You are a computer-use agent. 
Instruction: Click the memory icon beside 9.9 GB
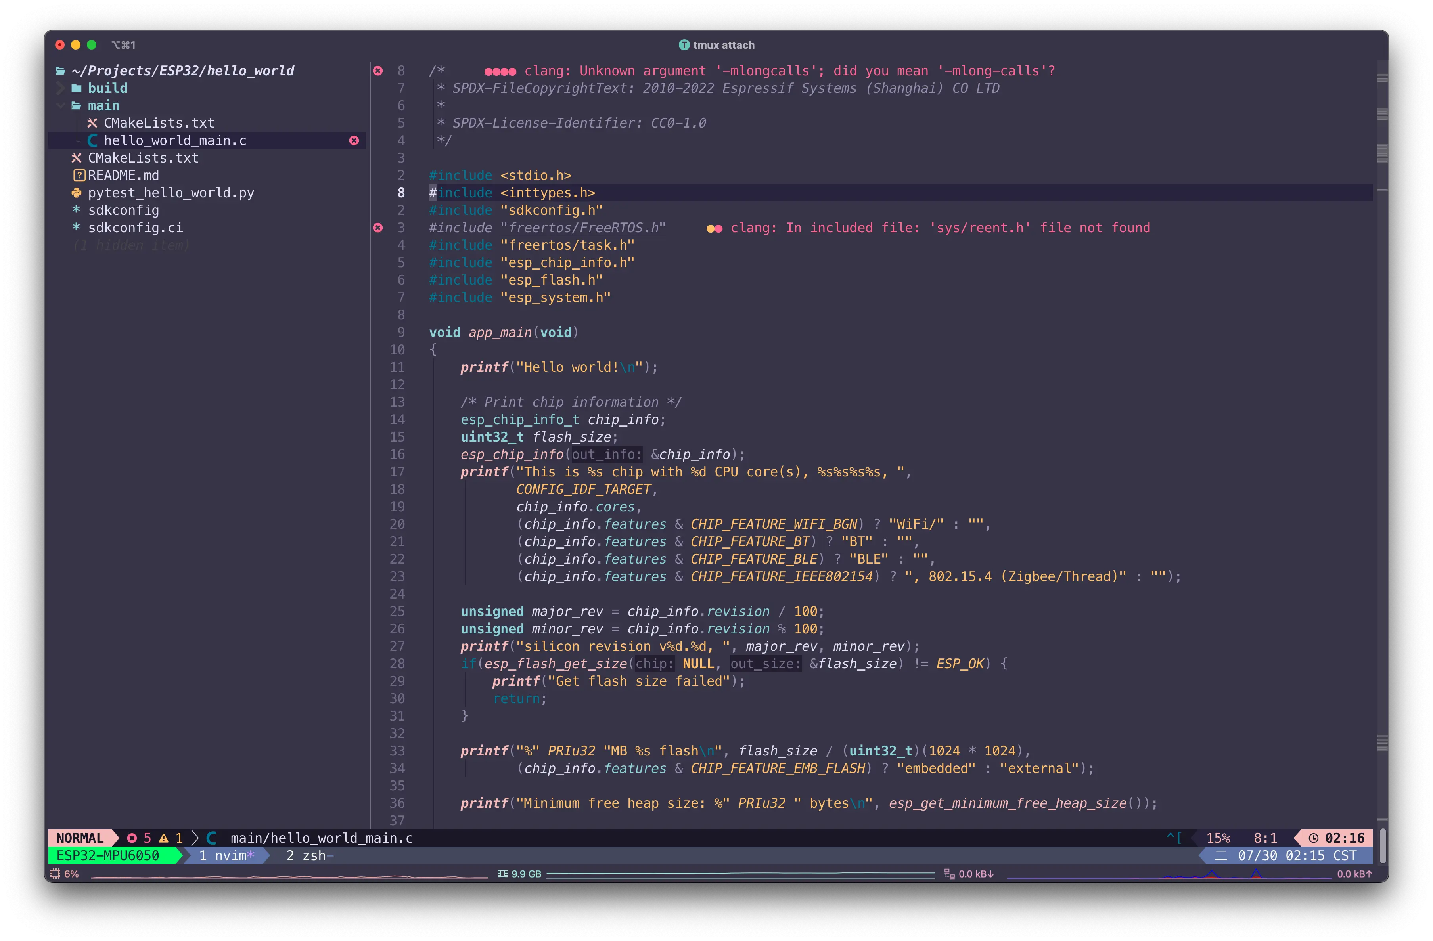click(503, 874)
